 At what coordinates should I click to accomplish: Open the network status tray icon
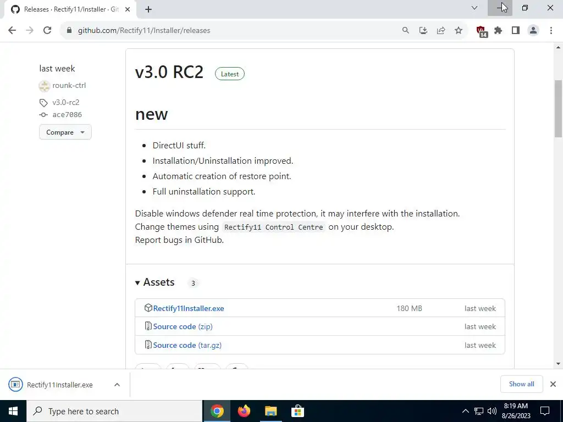(x=479, y=411)
